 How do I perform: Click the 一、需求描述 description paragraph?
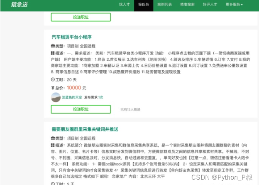click(150, 62)
